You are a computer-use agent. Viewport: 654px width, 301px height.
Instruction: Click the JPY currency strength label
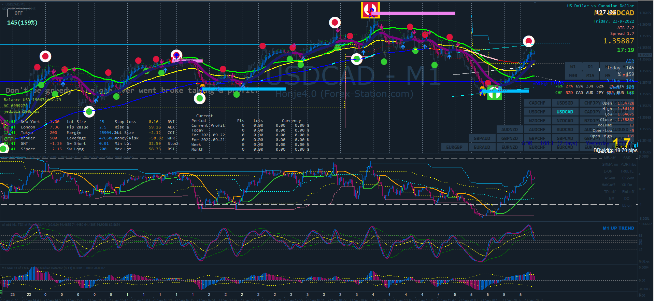[600, 93]
